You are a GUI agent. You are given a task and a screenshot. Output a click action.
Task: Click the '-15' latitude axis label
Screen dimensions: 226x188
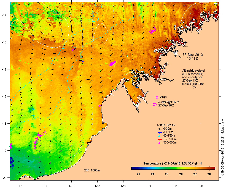(x=4, y=42)
